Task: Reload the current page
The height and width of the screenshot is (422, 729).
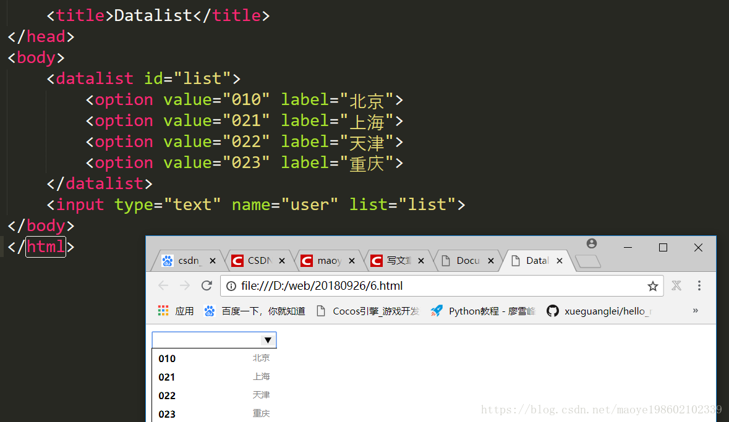Action: [x=207, y=285]
